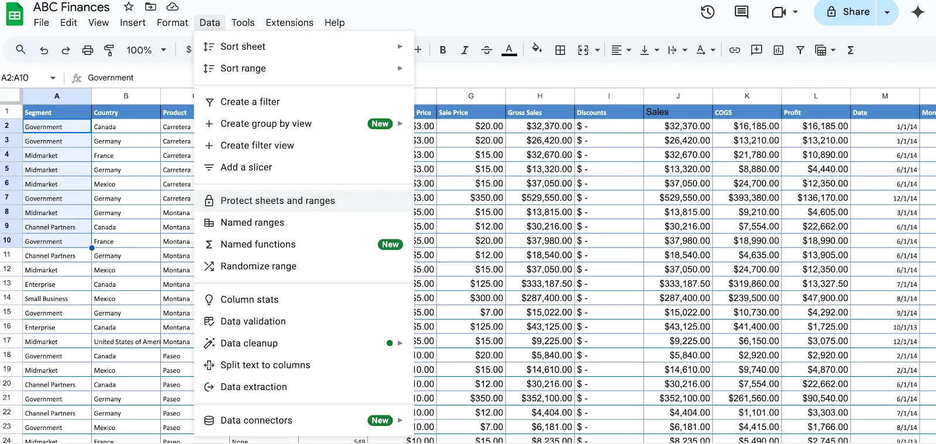Choose Create a filter

click(304, 102)
